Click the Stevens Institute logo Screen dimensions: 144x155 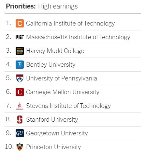20,106
